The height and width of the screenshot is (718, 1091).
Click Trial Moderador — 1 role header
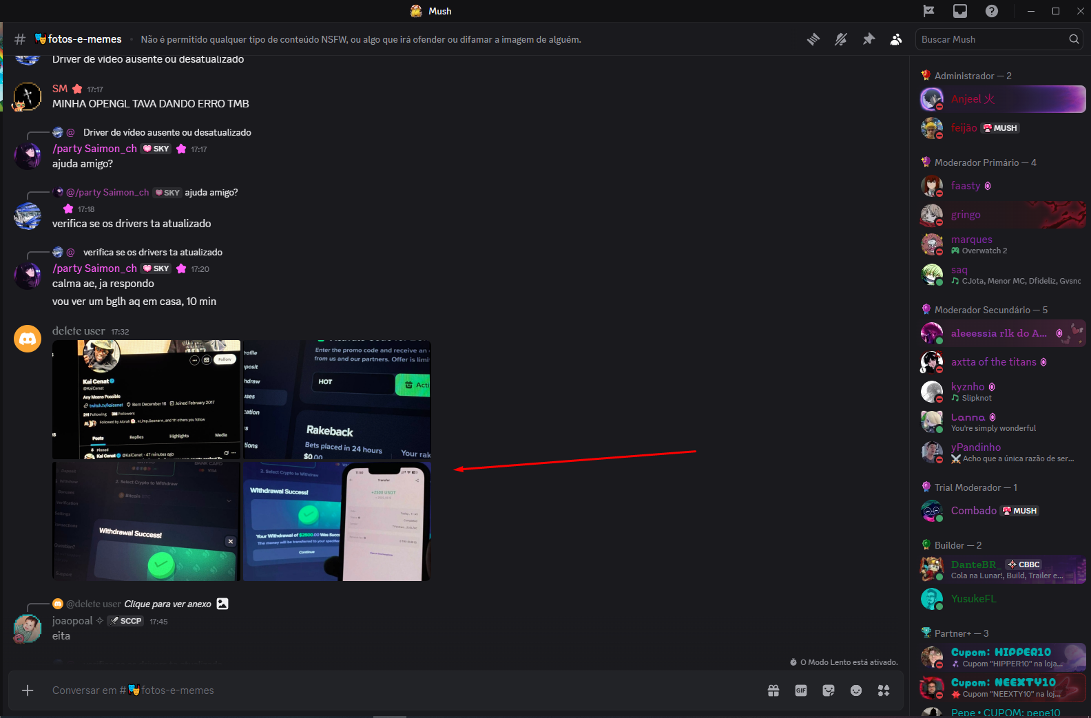click(975, 487)
